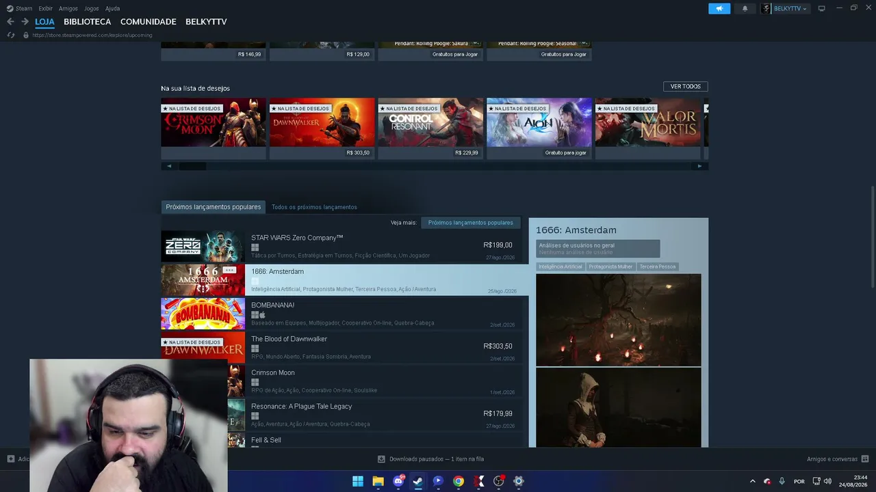
Task: Open Google Chrome from the taskbar
Action: (459, 481)
